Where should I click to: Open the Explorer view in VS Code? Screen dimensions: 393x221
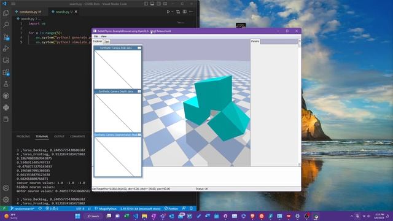(x=6, y=13)
